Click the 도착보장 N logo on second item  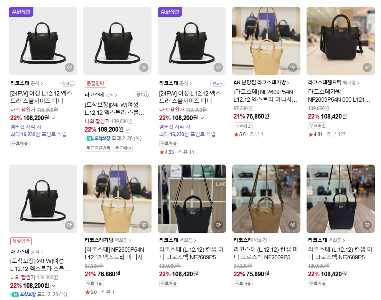(89, 138)
